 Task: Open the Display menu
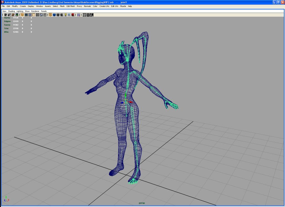tap(31, 6)
